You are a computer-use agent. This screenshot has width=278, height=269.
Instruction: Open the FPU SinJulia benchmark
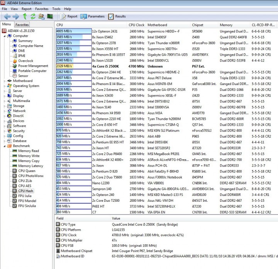(x=27, y=206)
